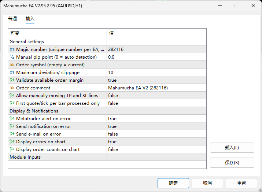Click the 确定 button to confirm
Image resolution: width=262 pixels, height=192 pixels.
coord(173,183)
